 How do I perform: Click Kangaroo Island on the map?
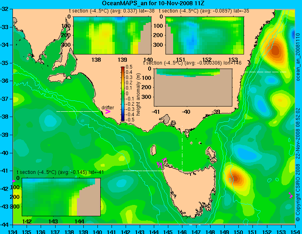[59, 77]
